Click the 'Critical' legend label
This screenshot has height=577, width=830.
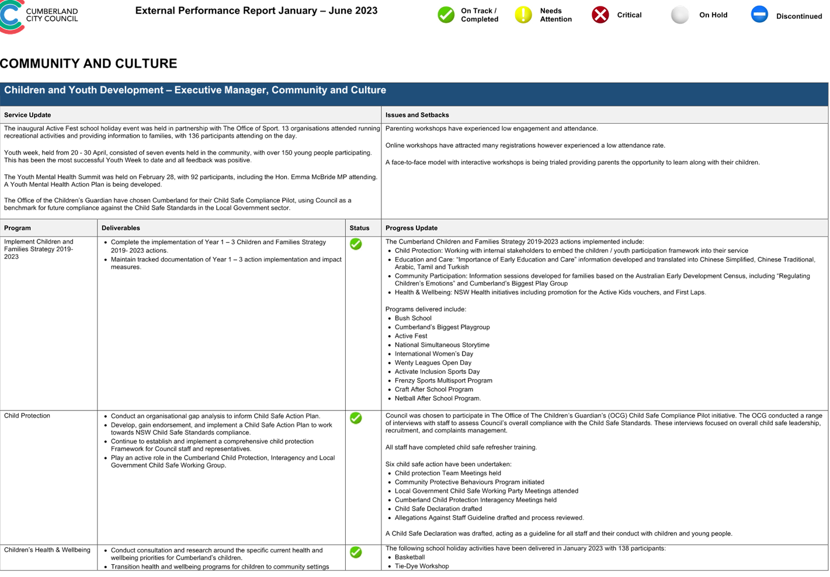tap(629, 15)
